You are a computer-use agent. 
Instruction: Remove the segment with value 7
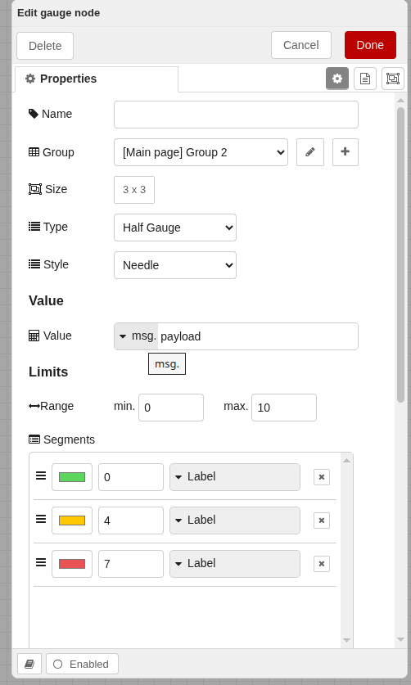point(322,564)
